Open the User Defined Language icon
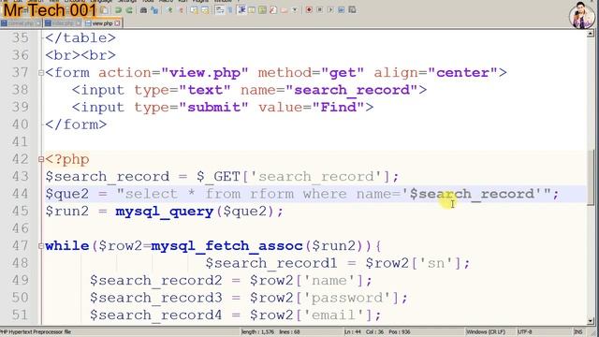This screenshot has width=599, height=337. tap(252, 10)
